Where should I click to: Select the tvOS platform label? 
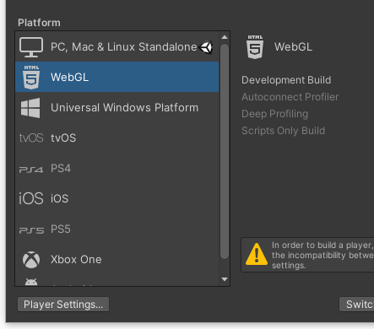(63, 138)
